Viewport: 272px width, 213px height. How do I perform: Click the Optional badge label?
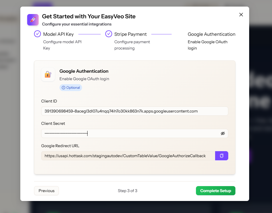click(73, 88)
